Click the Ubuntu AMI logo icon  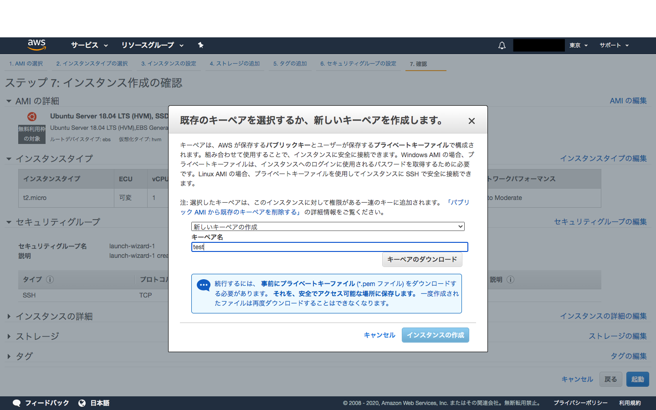(x=31, y=116)
